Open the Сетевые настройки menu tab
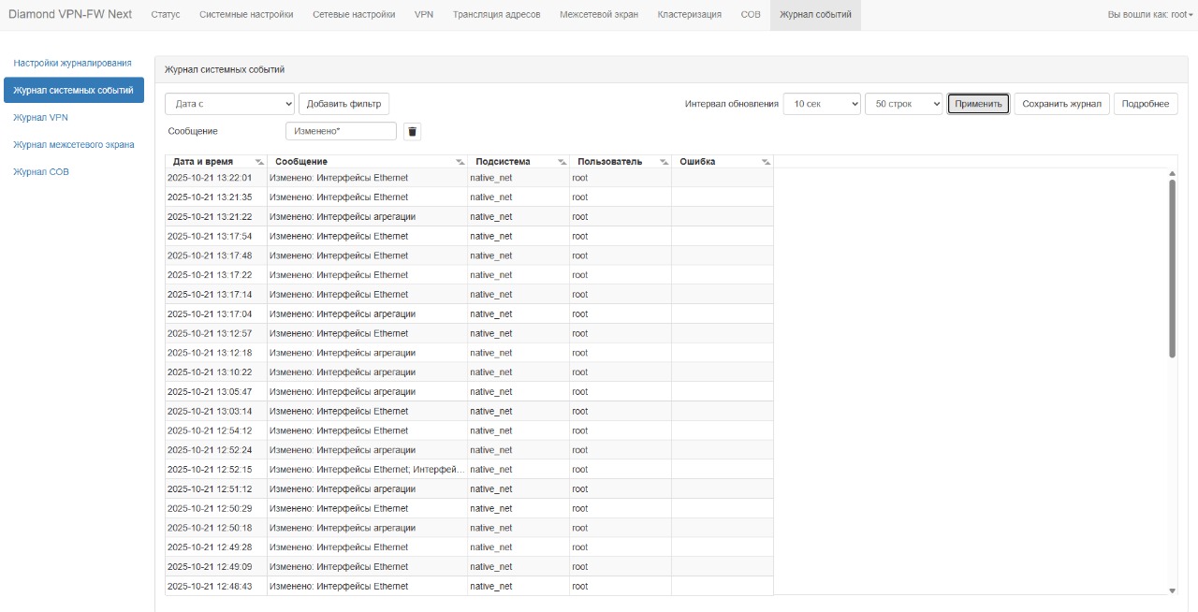The height and width of the screenshot is (612, 1198). [x=354, y=15]
